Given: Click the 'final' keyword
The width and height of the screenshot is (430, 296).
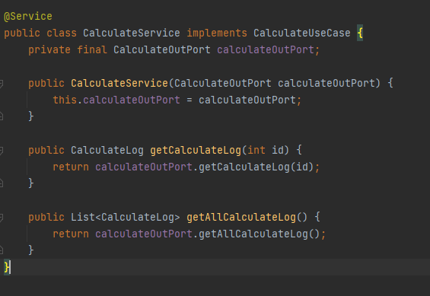Looking at the screenshot, I should tap(92, 50).
